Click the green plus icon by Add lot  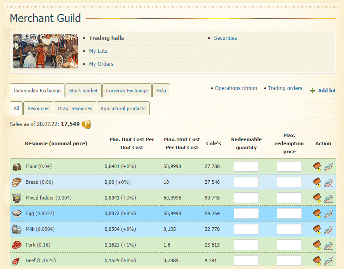pos(312,91)
